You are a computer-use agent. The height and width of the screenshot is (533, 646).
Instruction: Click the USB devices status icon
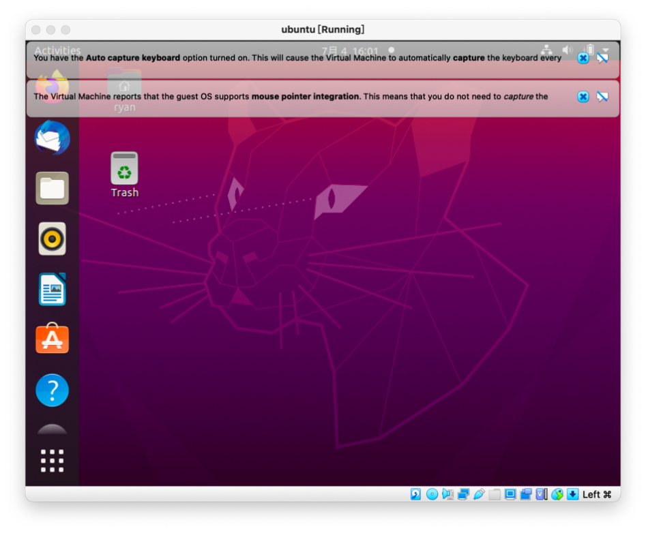pyautogui.click(x=479, y=494)
